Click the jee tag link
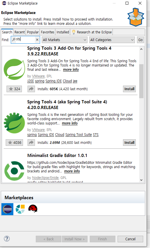This screenshot has width=150, height=248. point(75,81)
